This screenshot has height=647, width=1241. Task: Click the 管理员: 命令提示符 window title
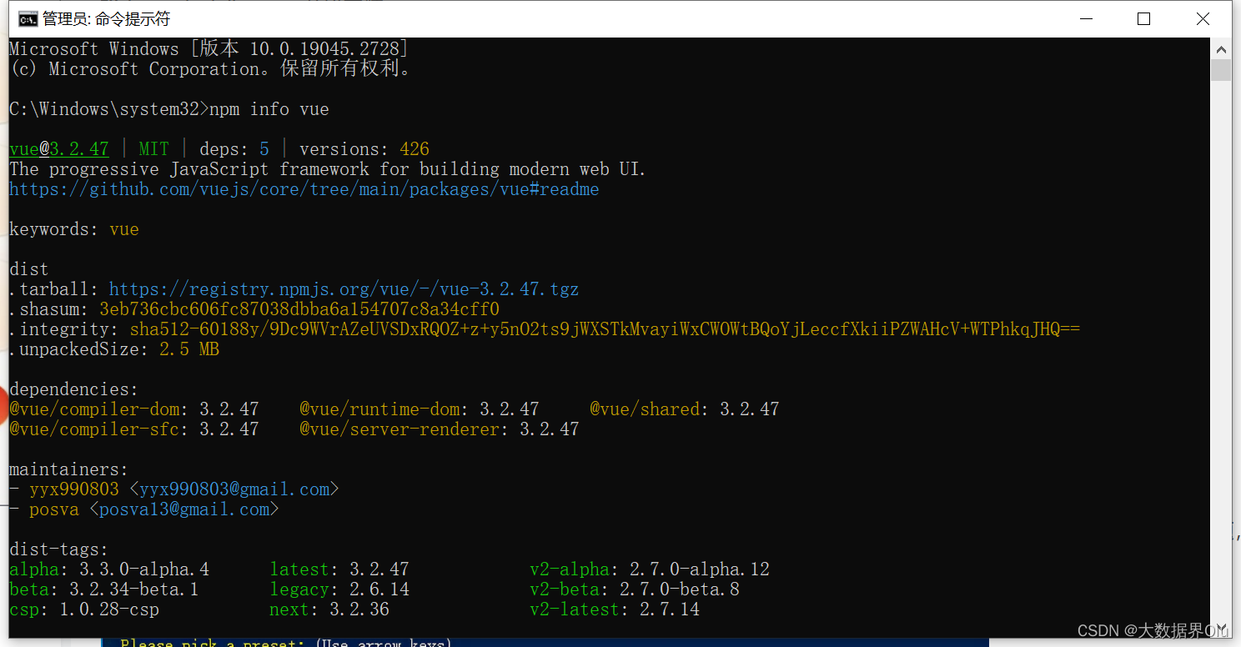(x=106, y=19)
